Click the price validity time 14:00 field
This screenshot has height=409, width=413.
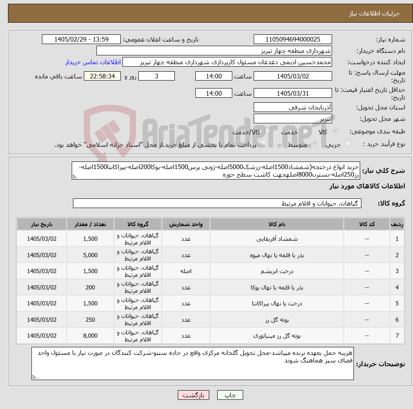213,93
